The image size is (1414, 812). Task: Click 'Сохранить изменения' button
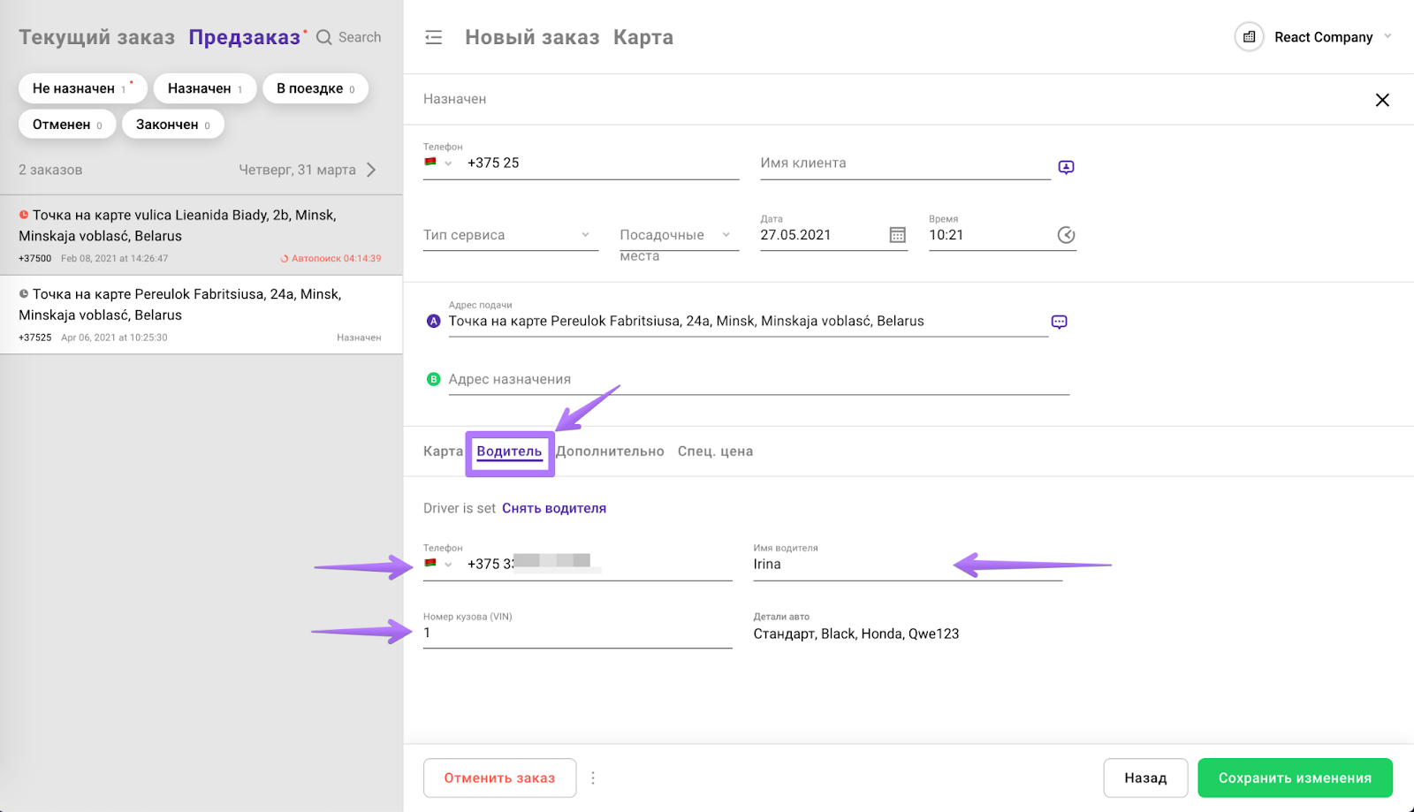pyautogui.click(x=1295, y=778)
